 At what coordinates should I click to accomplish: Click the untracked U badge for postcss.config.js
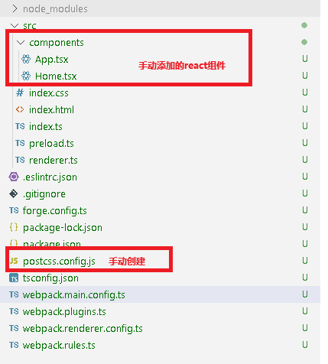tap(305, 261)
